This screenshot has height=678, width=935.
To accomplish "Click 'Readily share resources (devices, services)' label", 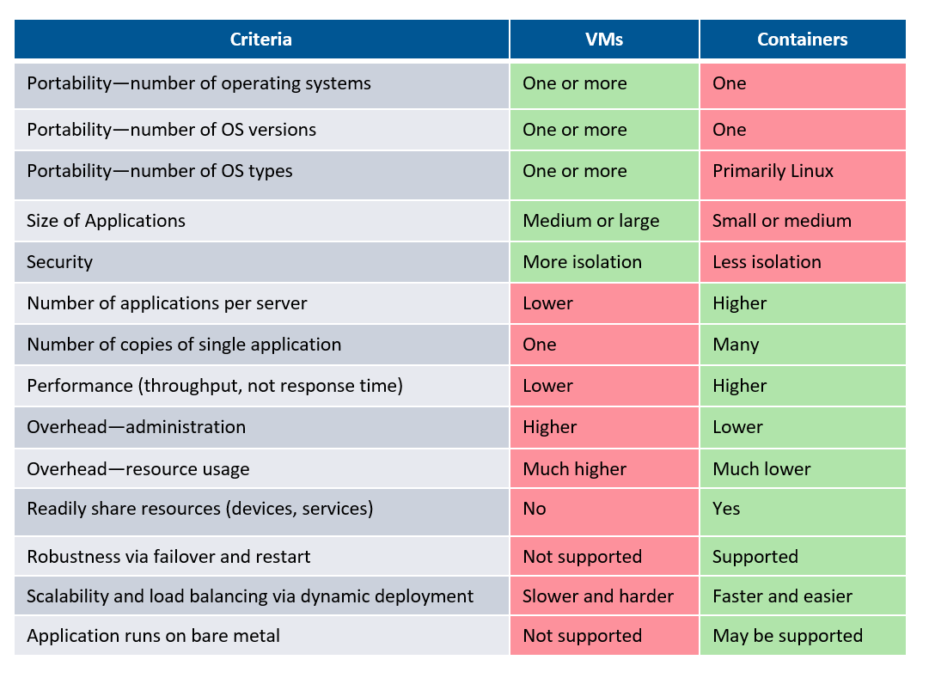I will click(200, 509).
